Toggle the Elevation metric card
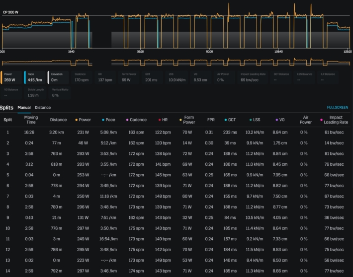This screenshot has height=277, width=353. click(59, 76)
